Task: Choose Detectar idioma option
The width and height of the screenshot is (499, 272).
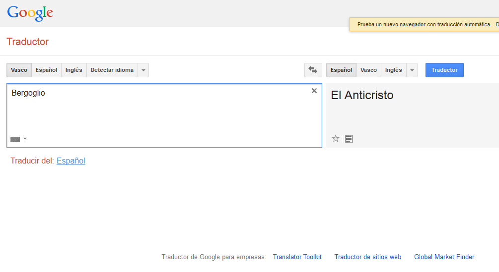Action: (x=112, y=70)
